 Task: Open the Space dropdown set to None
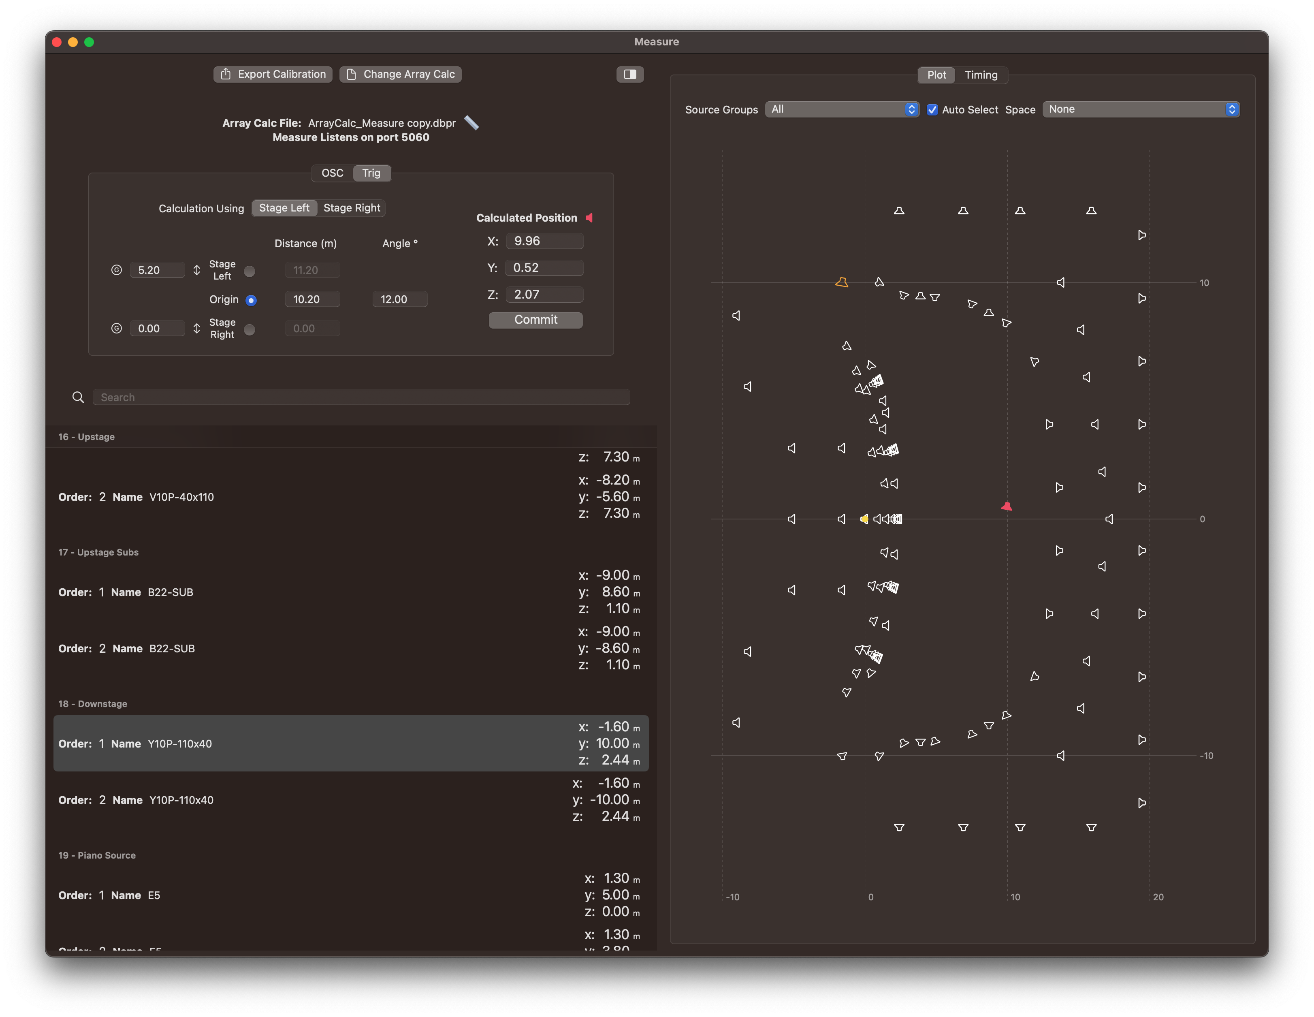pos(1140,109)
